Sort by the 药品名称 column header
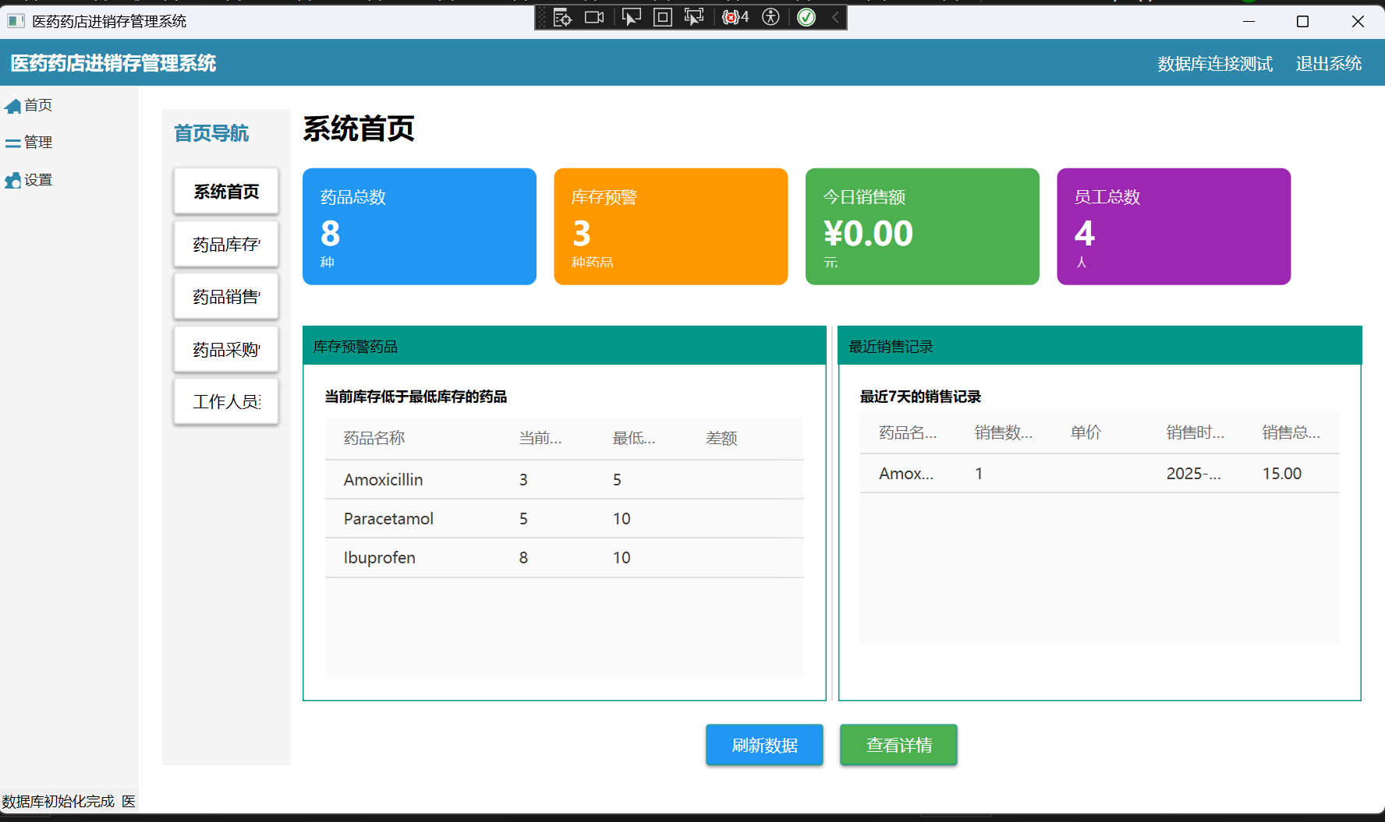1385x822 pixels. [x=374, y=439]
